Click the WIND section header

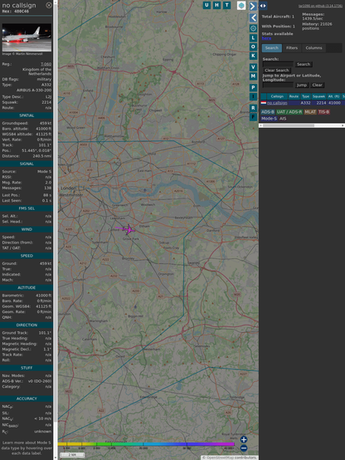tap(27, 229)
